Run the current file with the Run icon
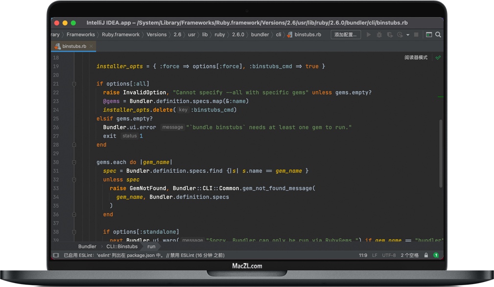494x287 pixels. pos(369,35)
